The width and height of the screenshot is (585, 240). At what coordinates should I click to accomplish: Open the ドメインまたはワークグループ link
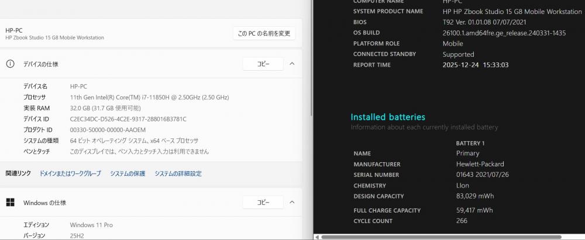(x=70, y=173)
